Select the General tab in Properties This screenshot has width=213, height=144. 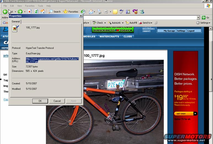tap(16, 22)
